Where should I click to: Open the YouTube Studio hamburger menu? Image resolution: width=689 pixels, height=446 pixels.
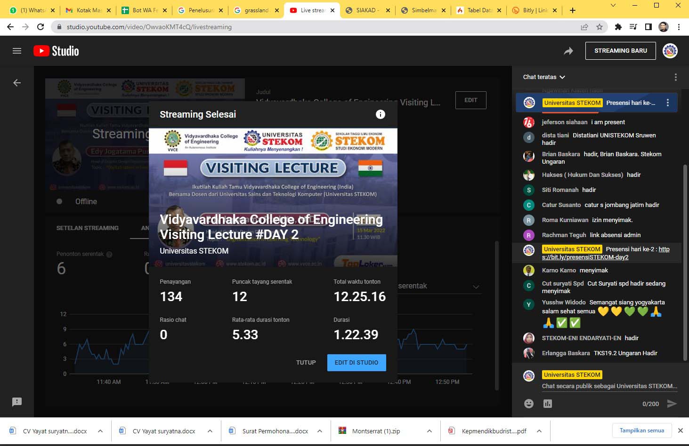pos(17,51)
